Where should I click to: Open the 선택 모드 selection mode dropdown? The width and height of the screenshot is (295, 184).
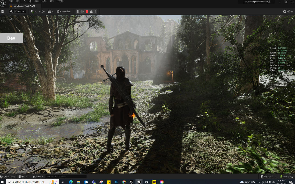pyautogui.click(x=17, y=12)
